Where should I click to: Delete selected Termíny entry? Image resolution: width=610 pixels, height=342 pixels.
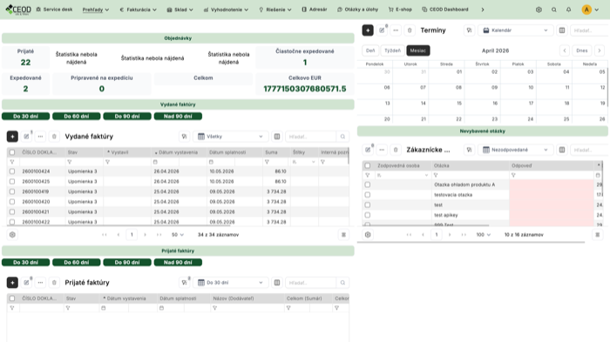pos(410,30)
